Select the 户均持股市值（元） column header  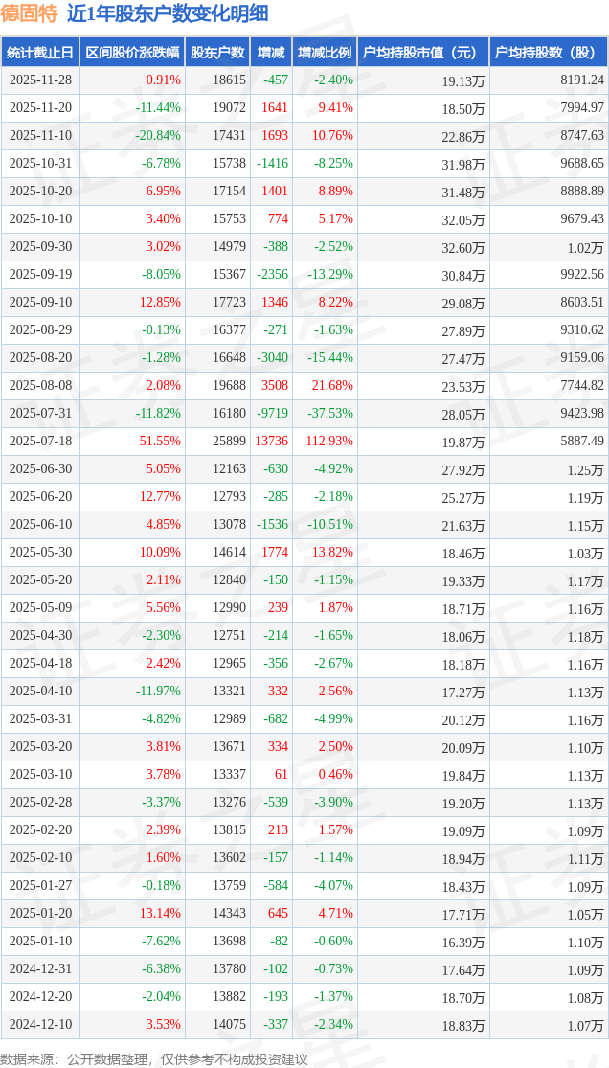tap(422, 53)
